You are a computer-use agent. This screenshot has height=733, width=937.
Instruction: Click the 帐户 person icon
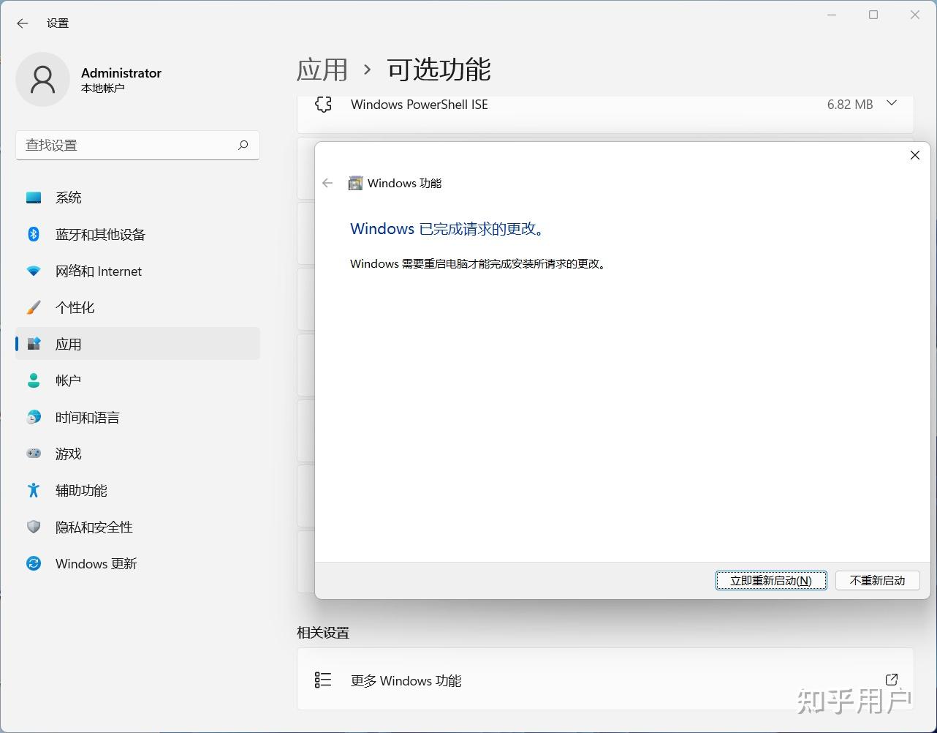pos(34,380)
